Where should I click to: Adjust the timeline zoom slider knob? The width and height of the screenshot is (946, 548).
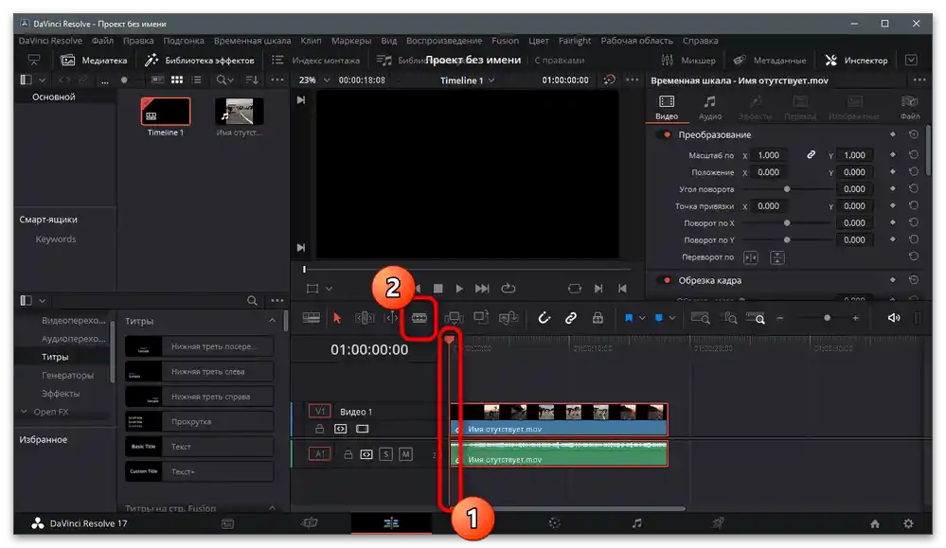click(x=827, y=318)
